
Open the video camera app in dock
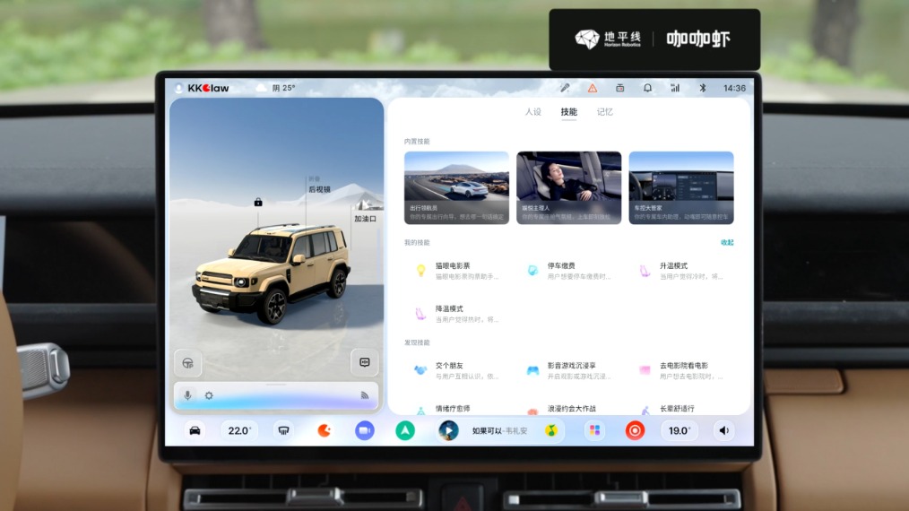pos(365,430)
